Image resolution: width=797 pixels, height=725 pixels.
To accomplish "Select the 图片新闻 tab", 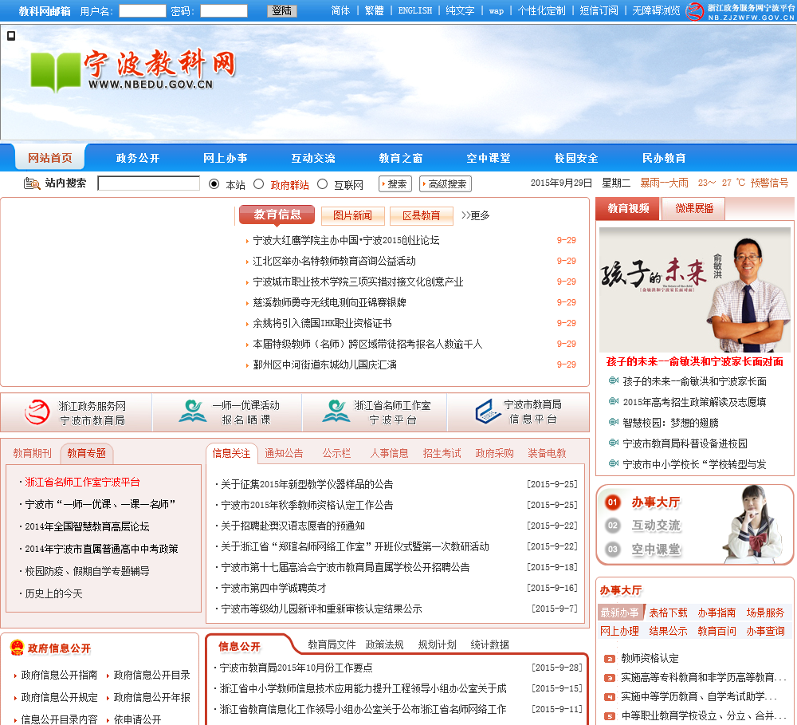I will click(353, 215).
